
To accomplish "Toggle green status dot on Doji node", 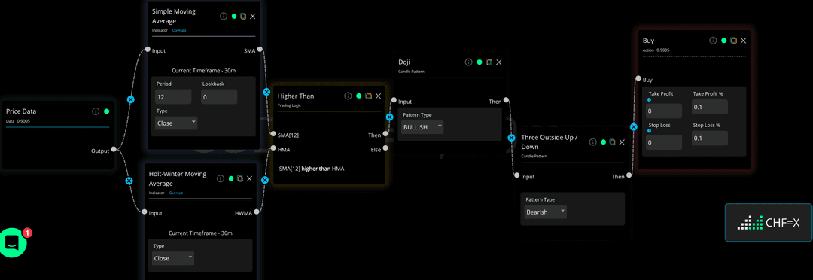I will pos(480,62).
